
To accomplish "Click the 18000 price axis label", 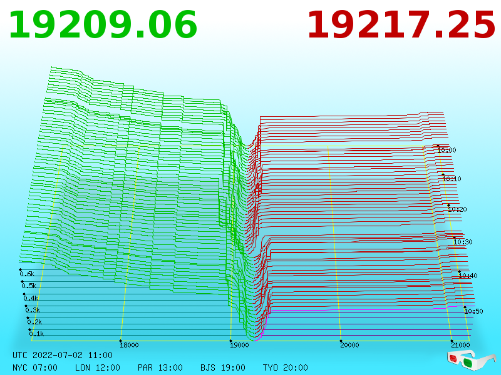I will pos(129,345).
